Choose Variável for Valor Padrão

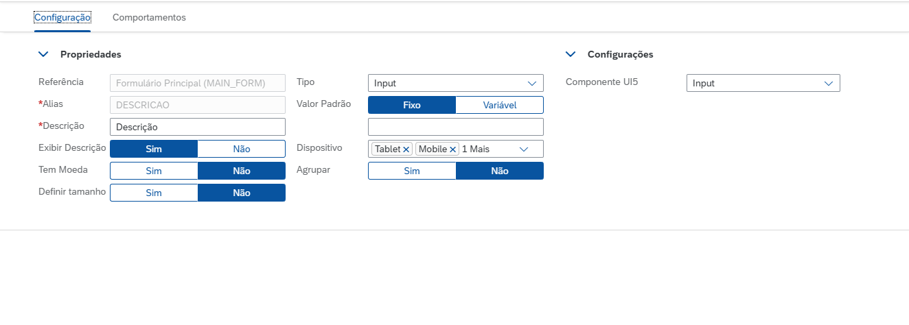(x=499, y=105)
